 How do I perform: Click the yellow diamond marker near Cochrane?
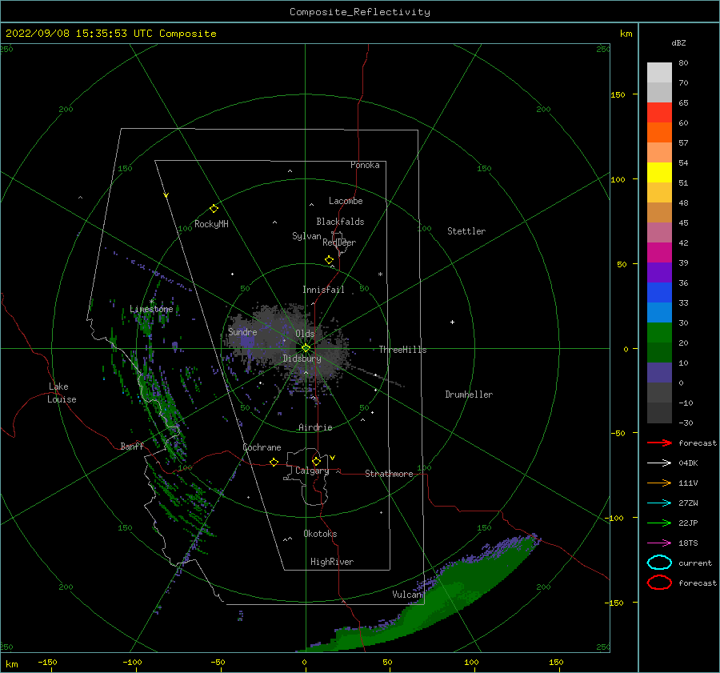pyautogui.click(x=274, y=462)
